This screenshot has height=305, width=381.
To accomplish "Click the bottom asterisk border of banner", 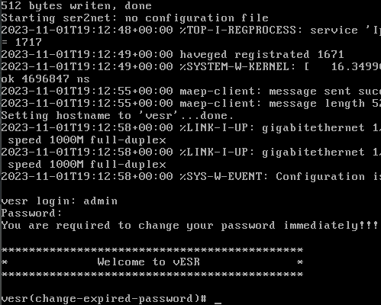I will point(152,274).
